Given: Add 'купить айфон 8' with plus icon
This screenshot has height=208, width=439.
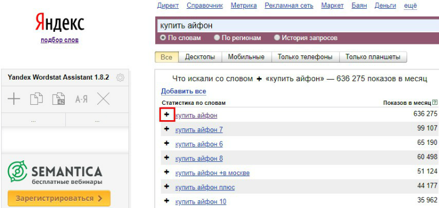Looking at the screenshot, I should (167, 158).
